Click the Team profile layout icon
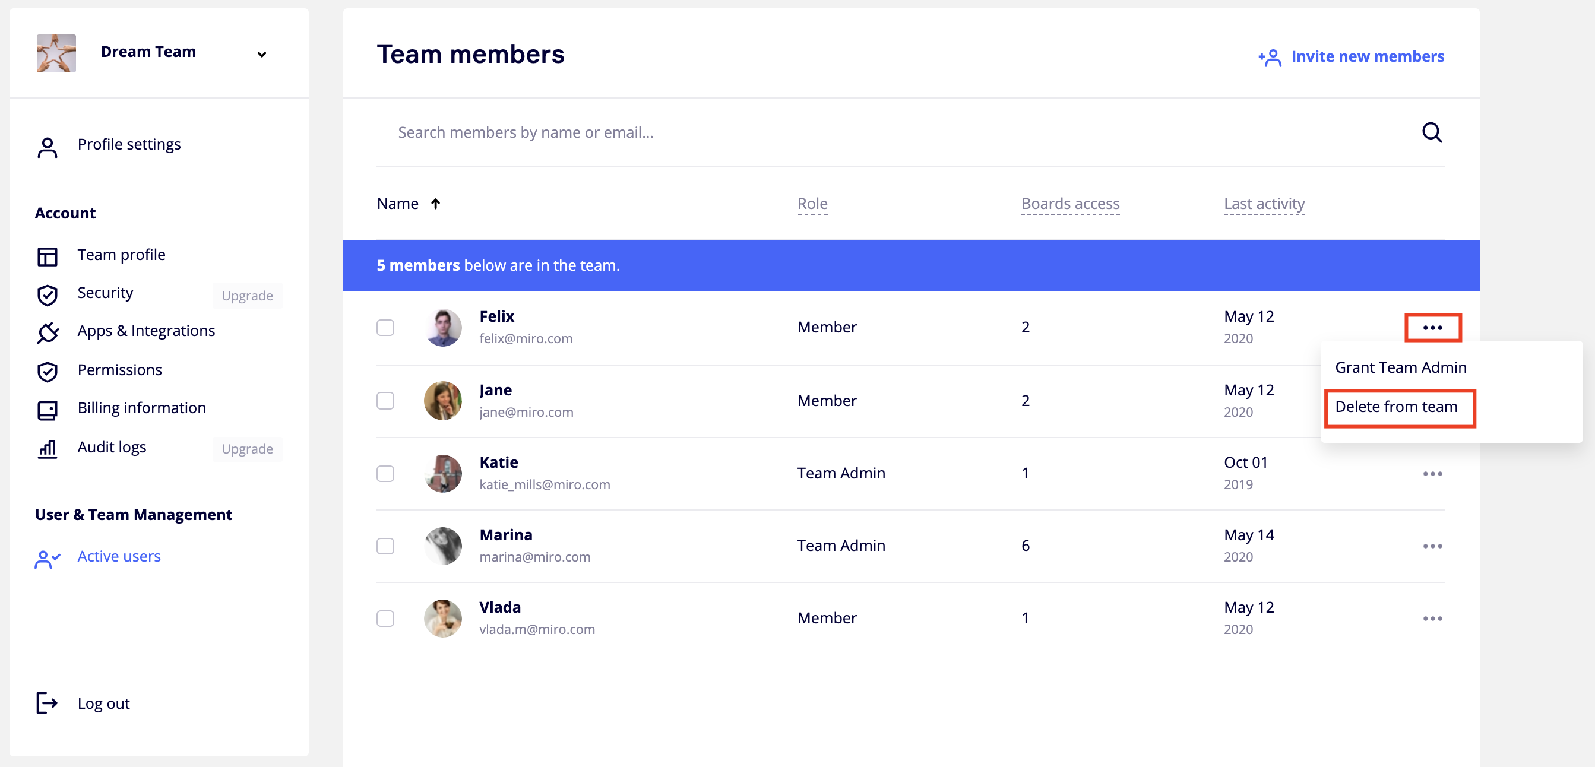Image resolution: width=1595 pixels, height=767 pixels. [47, 256]
